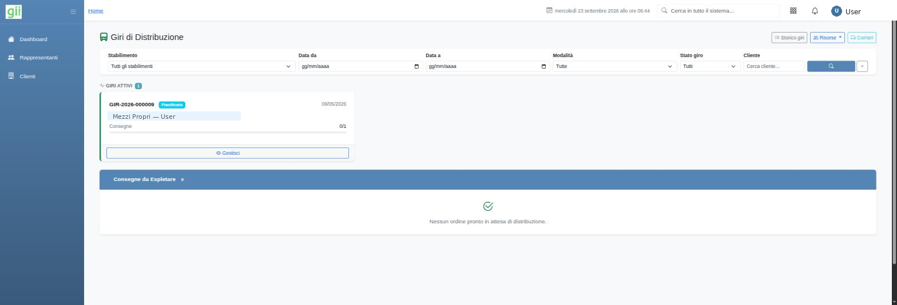Open the Corrieri button
The image size is (897, 305).
coord(862,38)
